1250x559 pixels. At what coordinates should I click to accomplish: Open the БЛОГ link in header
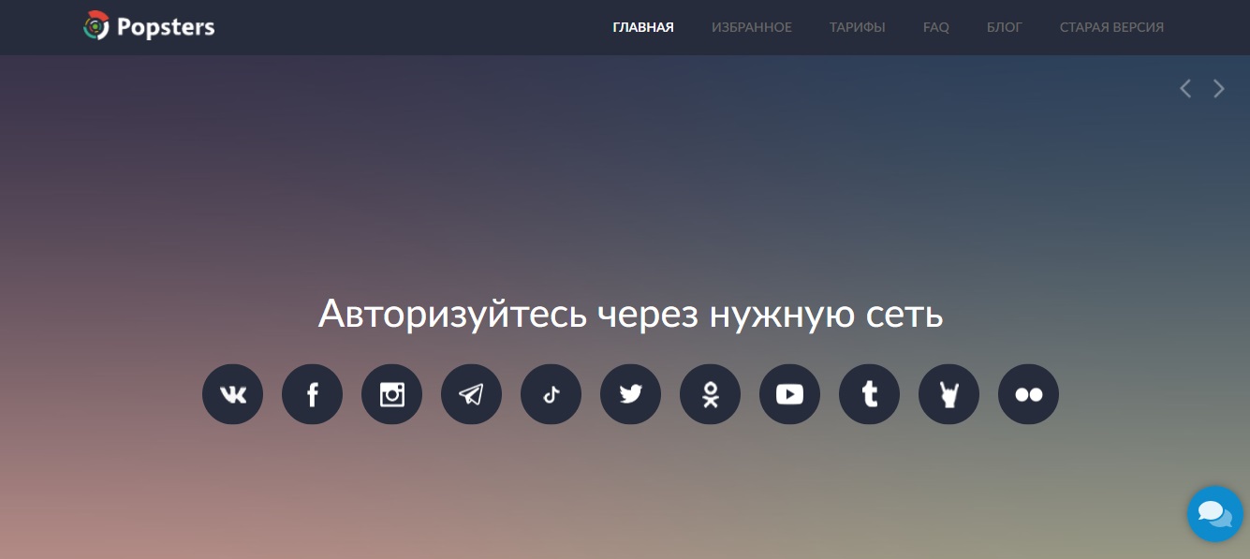pos(1005,27)
